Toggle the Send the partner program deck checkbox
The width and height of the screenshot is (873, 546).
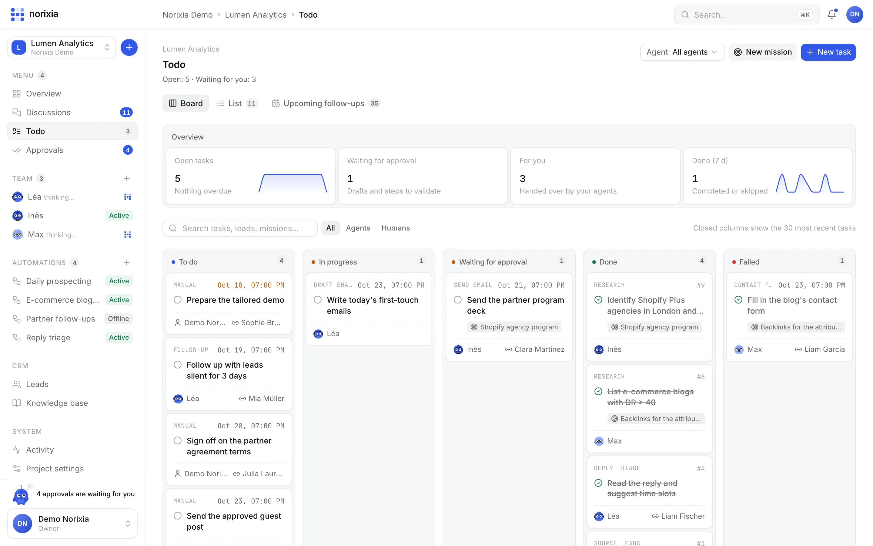pyautogui.click(x=458, y=300)
